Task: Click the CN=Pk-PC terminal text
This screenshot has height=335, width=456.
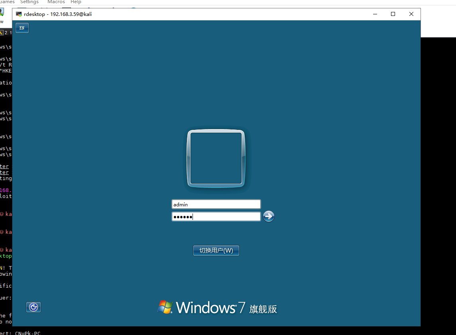Action: (x=28, y=333)
